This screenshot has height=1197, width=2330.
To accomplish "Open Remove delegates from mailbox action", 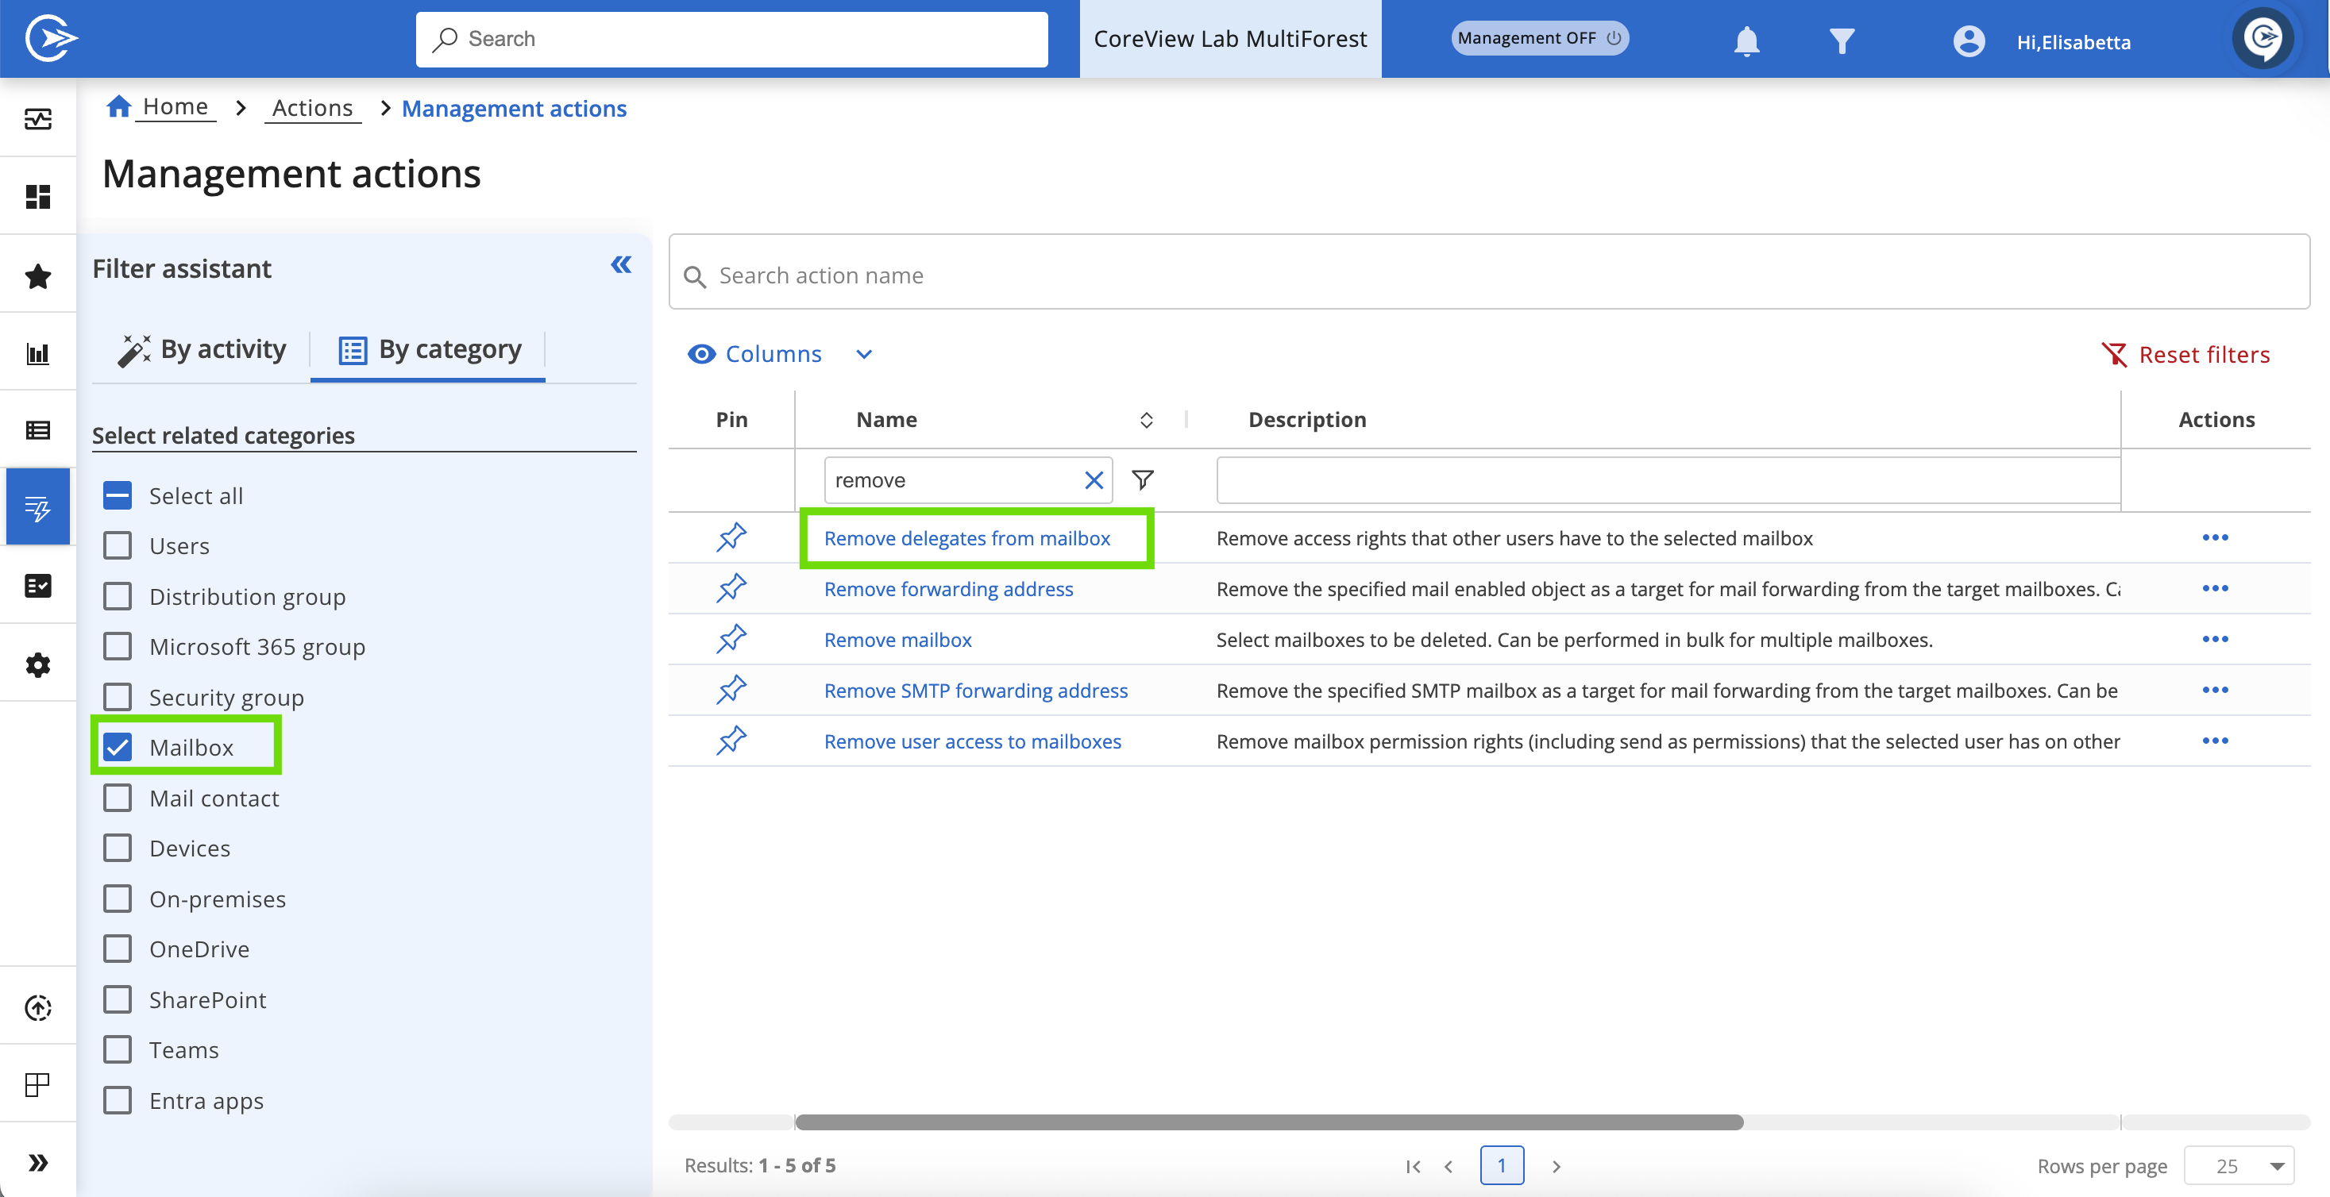I will click(x=966, y=538).
